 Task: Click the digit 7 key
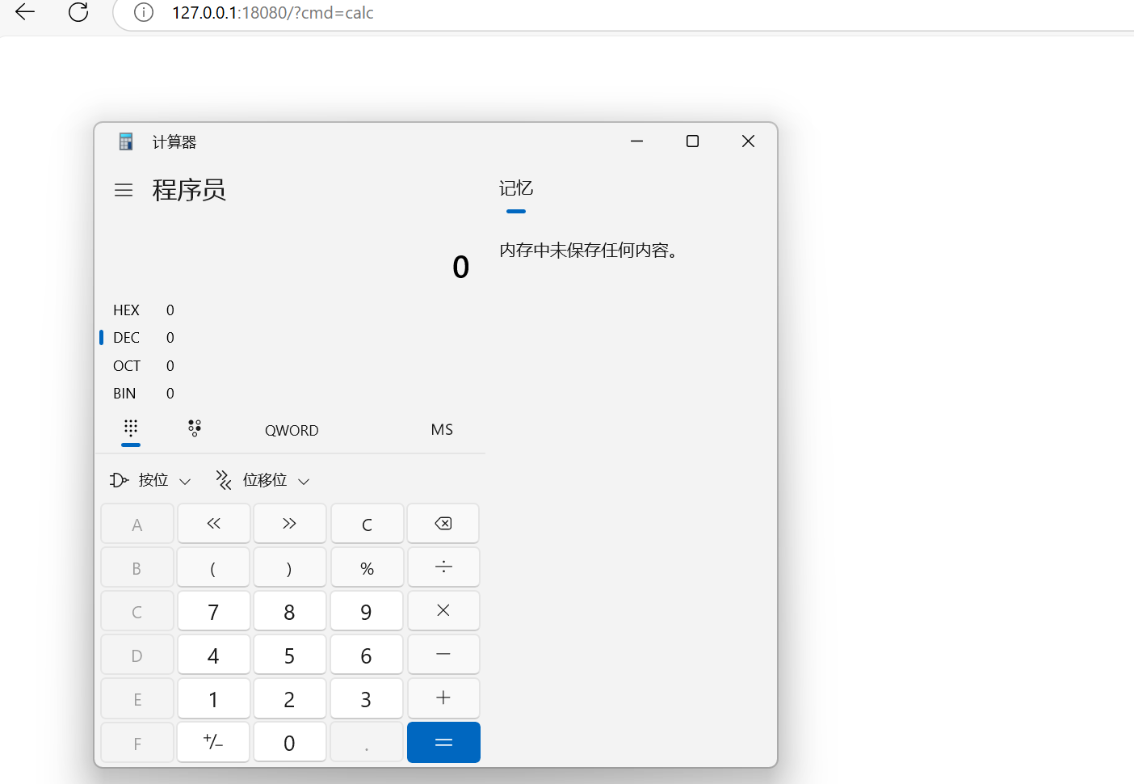213,611
